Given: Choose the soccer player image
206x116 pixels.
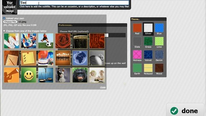Looking at the screenshot, I should (46, 41).
